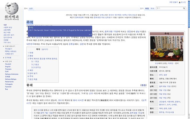Select the 읽기 tab
Image resolution: width=190 pixels, height=119 pixels.
point(142,8)
